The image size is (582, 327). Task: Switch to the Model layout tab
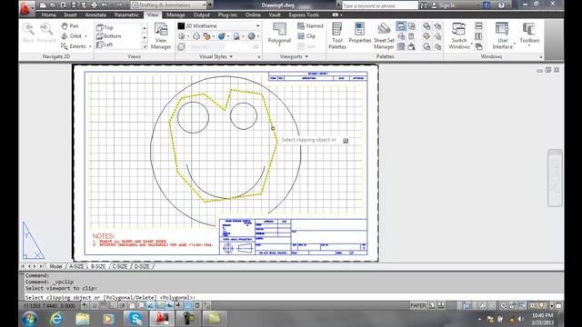point(56,266)
